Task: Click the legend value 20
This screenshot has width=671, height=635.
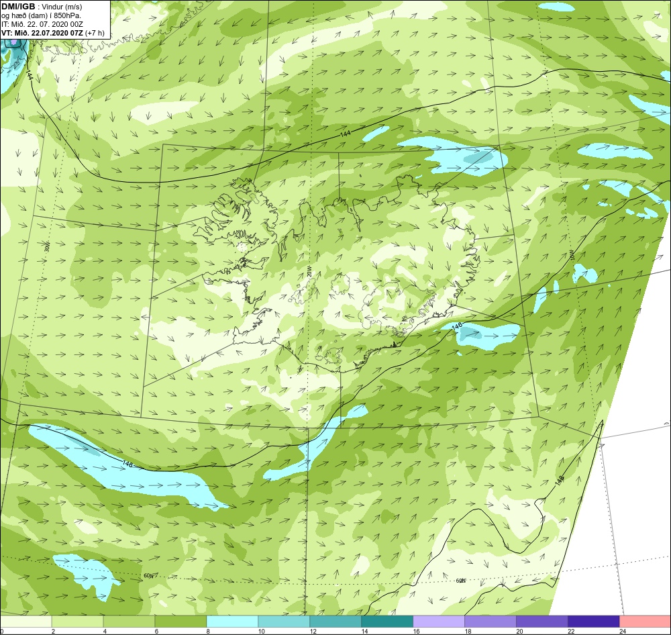Action: (519, 631)
